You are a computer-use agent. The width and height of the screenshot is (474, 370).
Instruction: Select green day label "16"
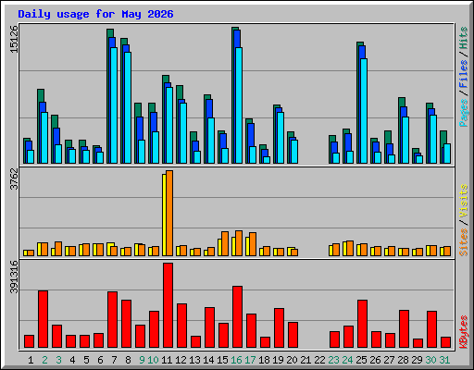point(236,360)
